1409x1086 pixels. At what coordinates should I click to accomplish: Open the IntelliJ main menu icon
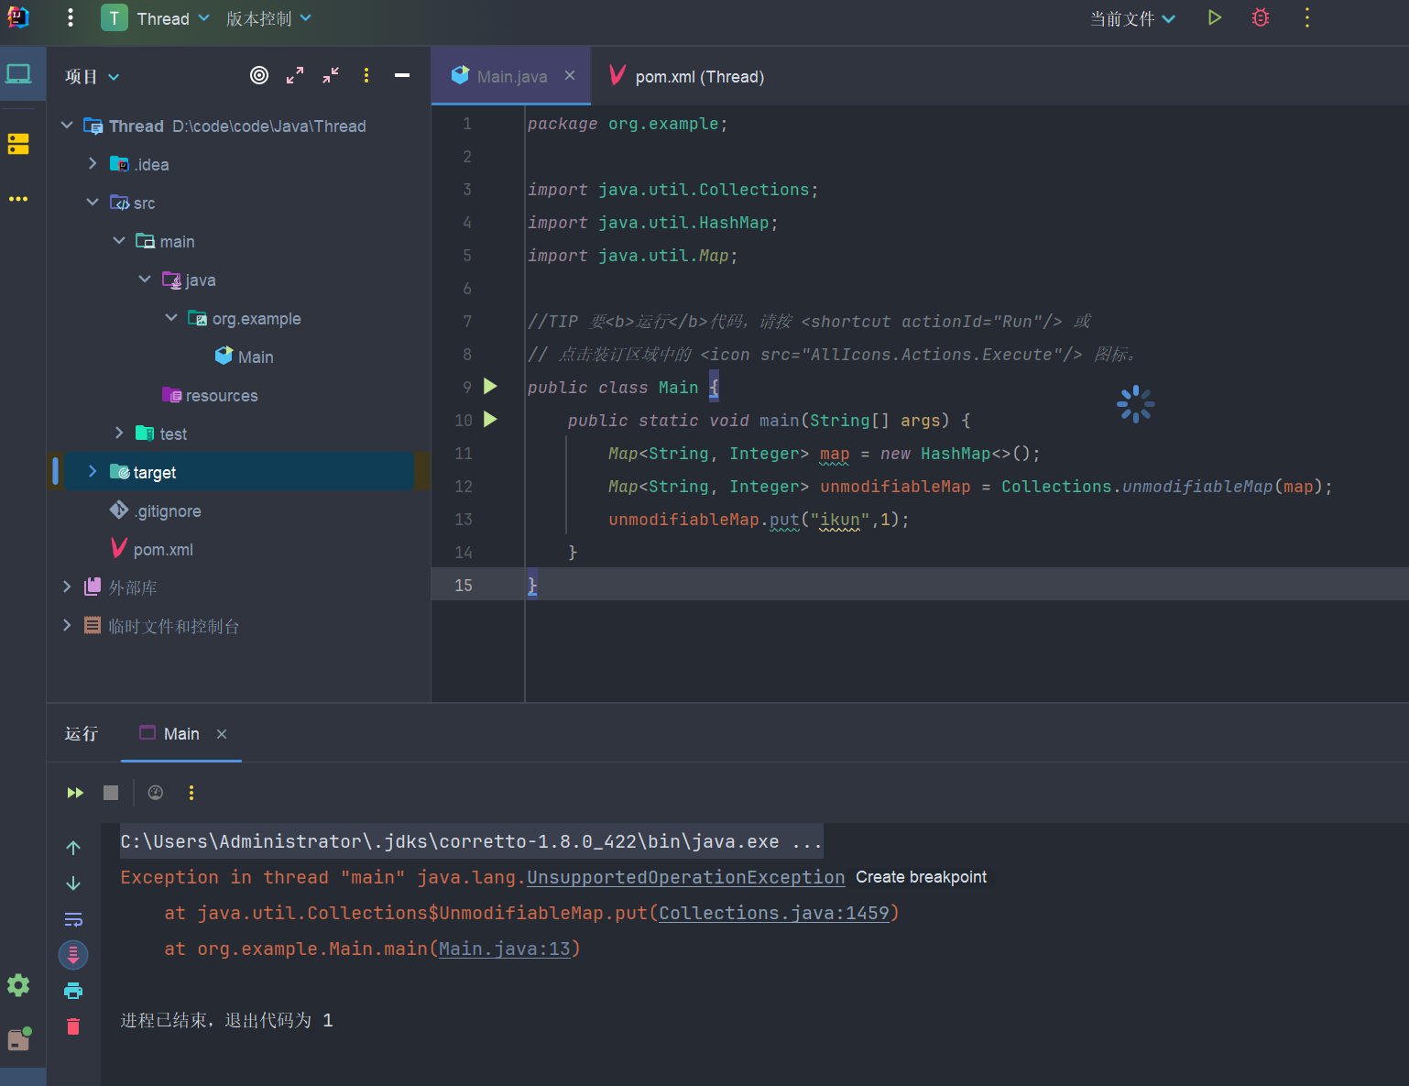(x=18, y=17)
